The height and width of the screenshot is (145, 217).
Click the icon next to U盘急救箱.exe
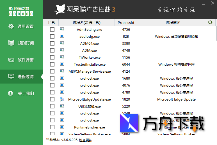[x=62, y=106]
